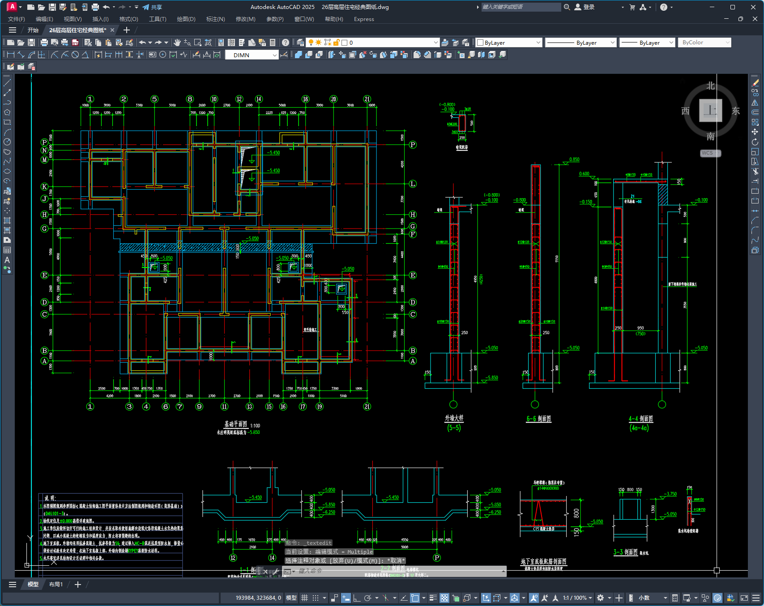Toggle Dynamic Input in status bar
The width and height of the screenshot is (764, 606).
point(346,598)
